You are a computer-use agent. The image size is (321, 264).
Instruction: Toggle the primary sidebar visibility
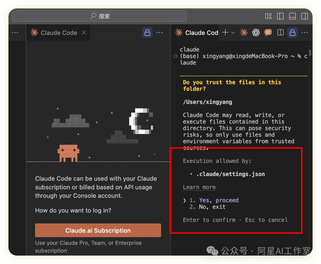pyautogui.click(x=280, y=16)
